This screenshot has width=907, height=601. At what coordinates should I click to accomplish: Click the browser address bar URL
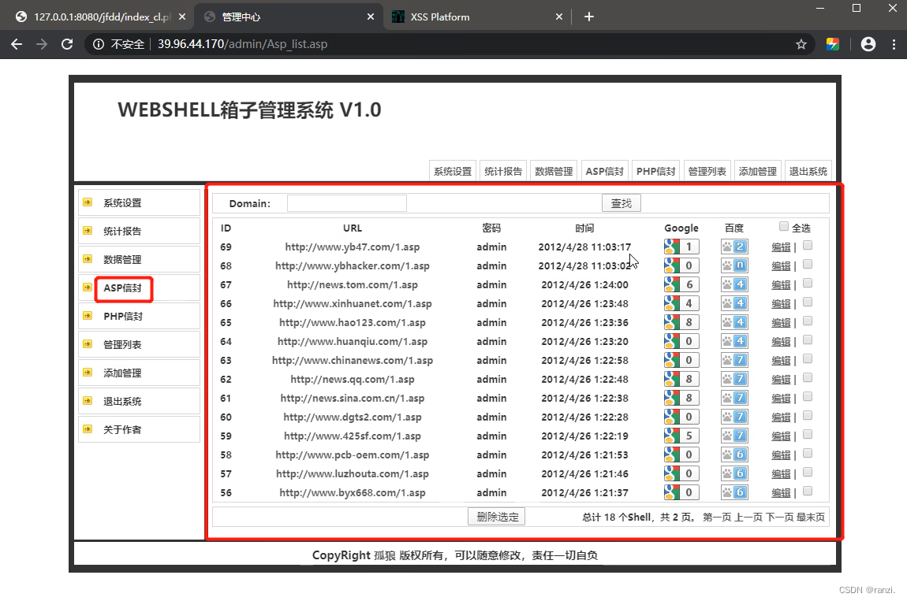click(x=242, y=44)
